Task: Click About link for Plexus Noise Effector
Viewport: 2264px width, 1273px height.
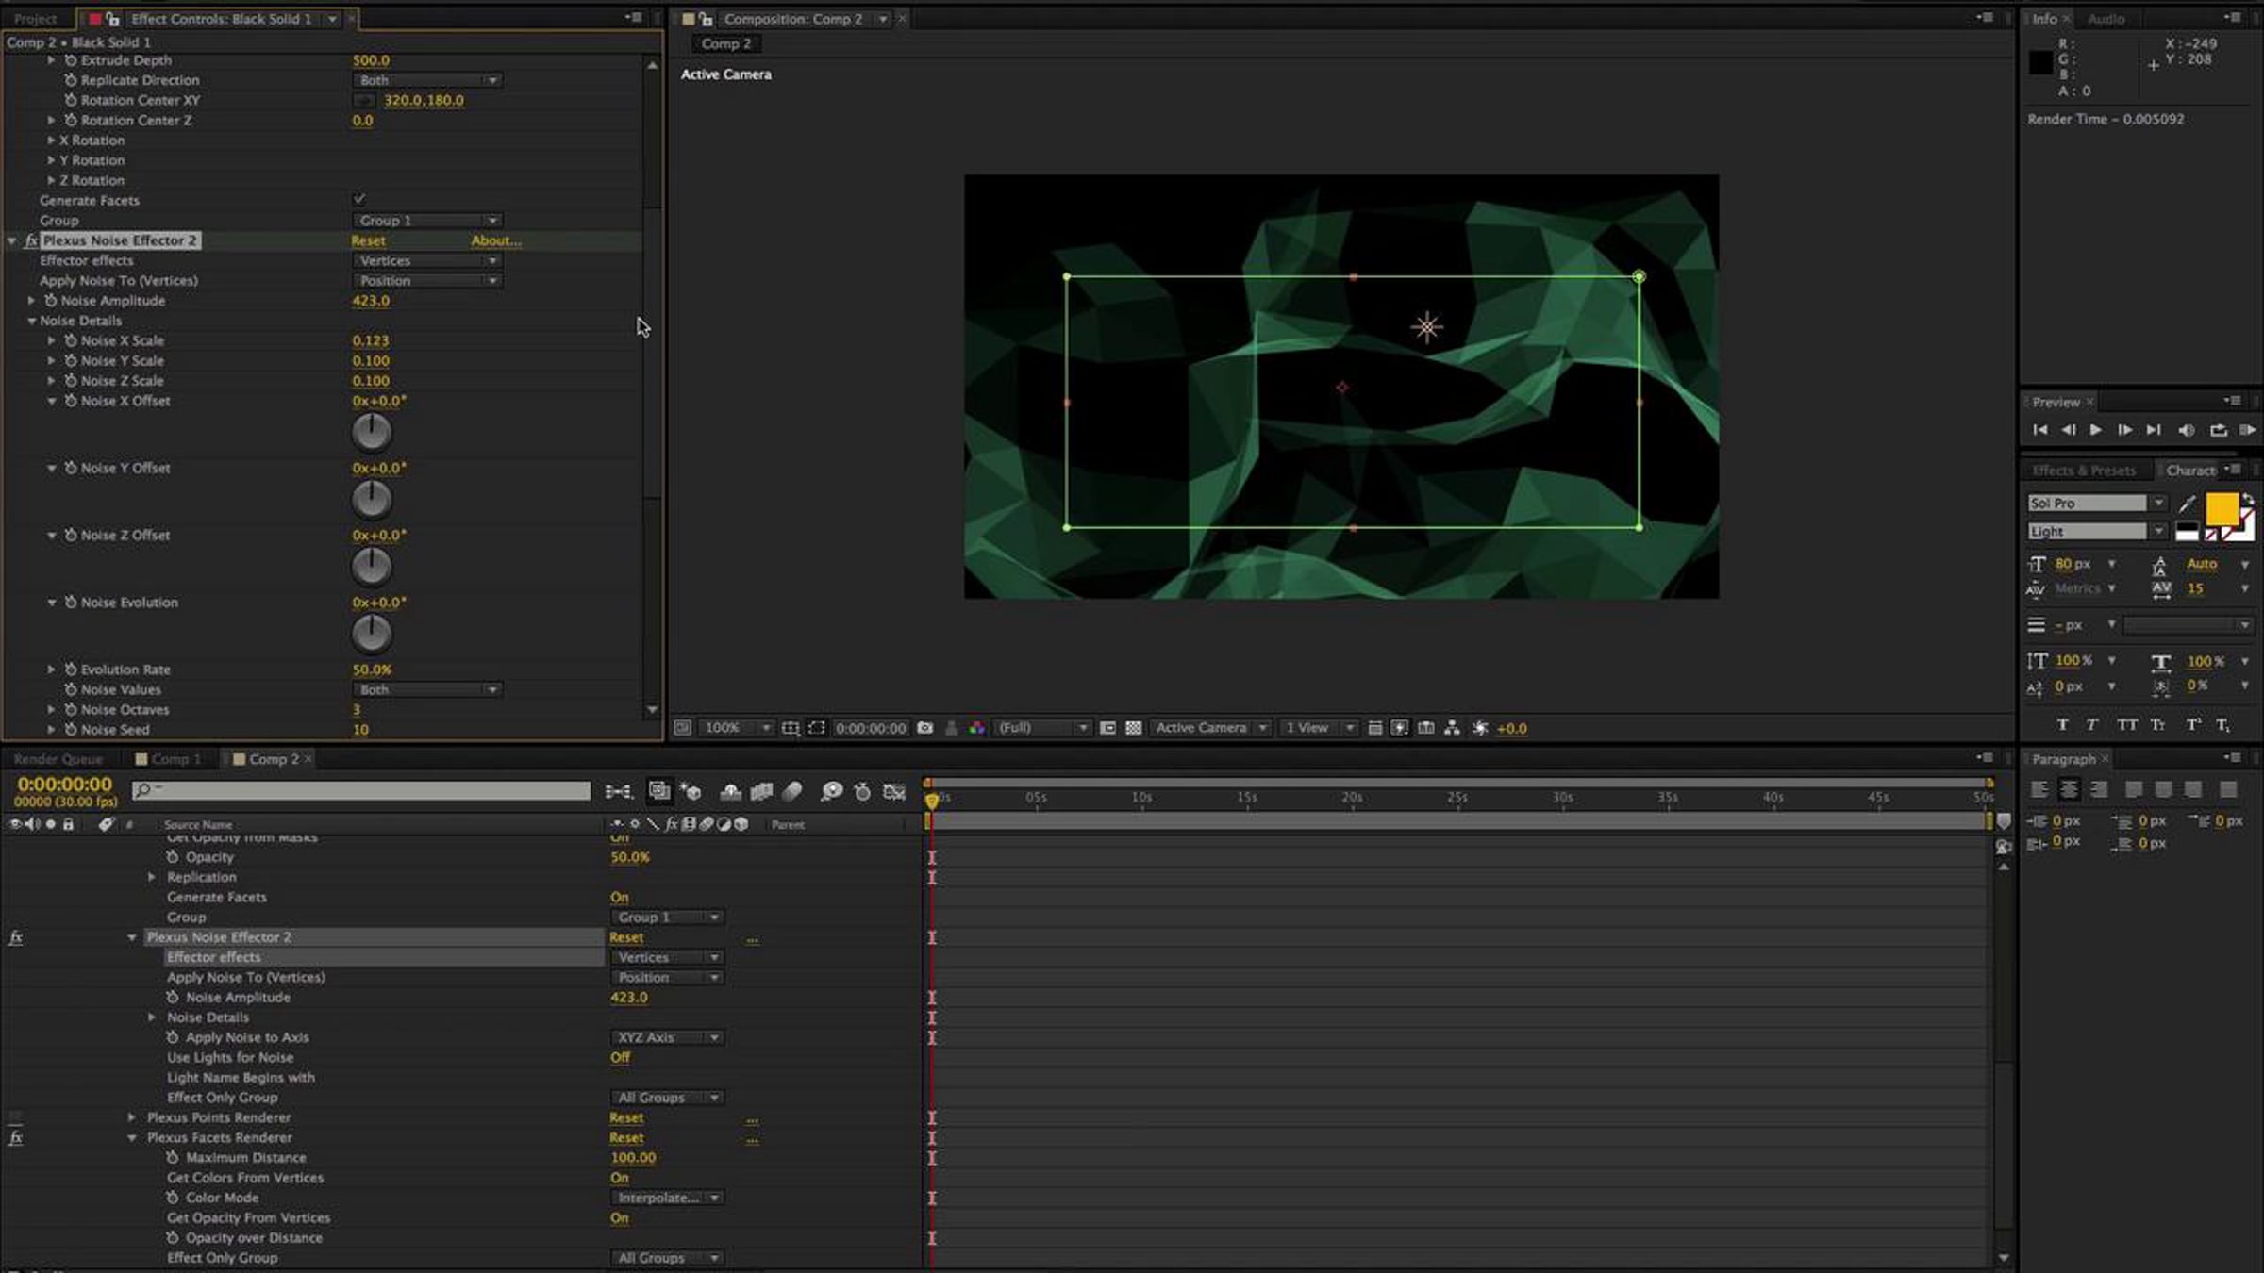Action: tap(496, 241)
